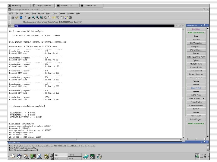Click the pin icon on simulation palette header
This screenshot has width=217, height=162.
204,25
